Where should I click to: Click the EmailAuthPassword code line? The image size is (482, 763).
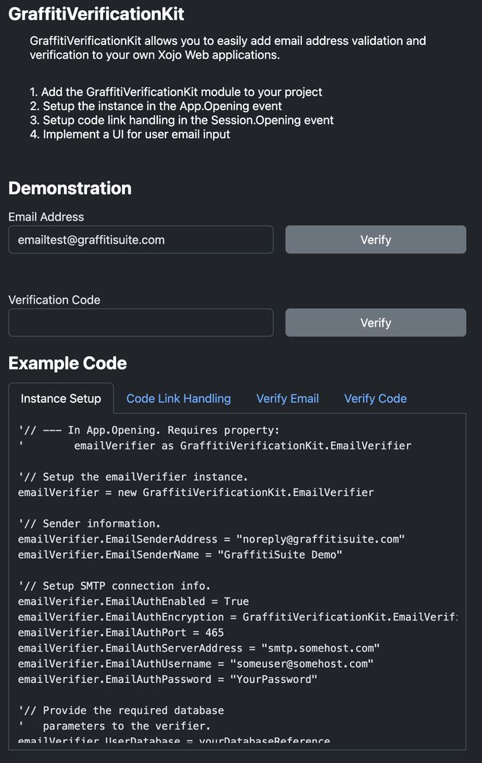click(167, 679)
